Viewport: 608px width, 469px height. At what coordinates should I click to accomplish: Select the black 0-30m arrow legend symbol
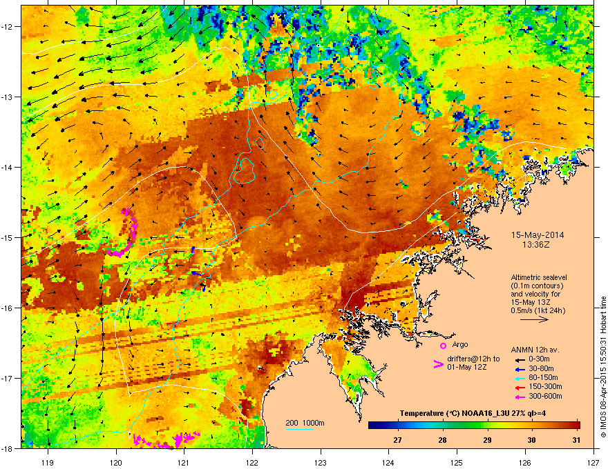click(520, 359)
